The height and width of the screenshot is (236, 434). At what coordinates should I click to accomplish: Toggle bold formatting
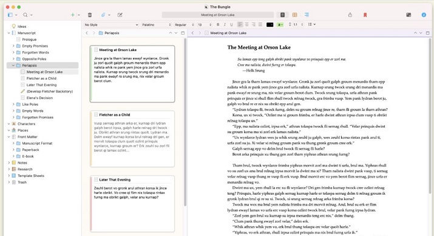[218, 25]
